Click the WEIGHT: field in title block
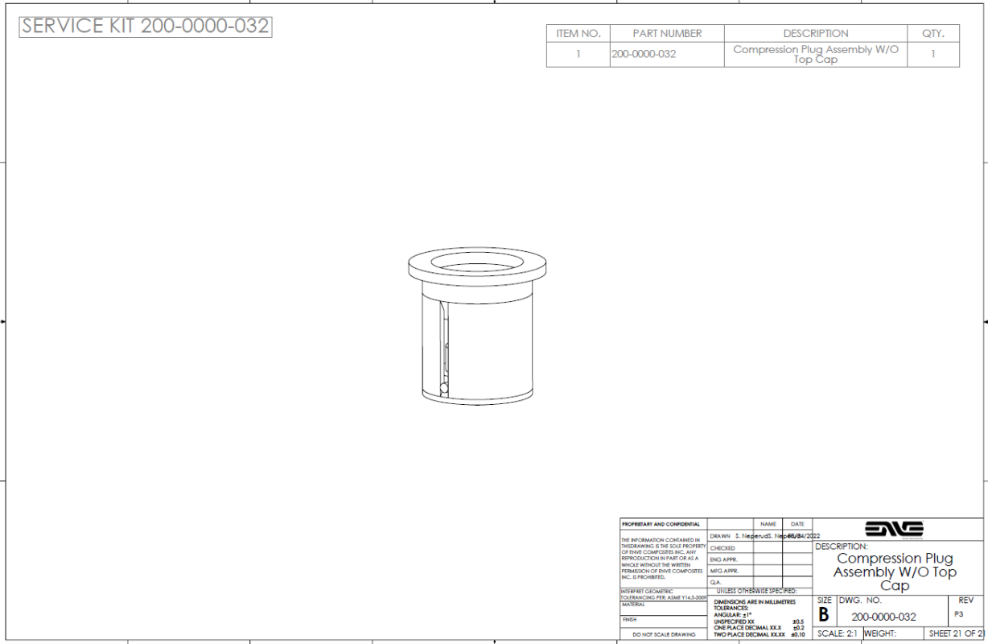Viewport: 988px width, 644px height. point(880,634)
